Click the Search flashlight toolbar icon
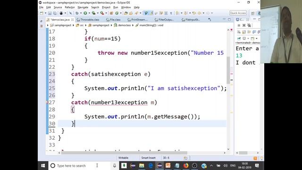Image resolution: width=302 pixels, height=170 pixels. pos(136,13)
